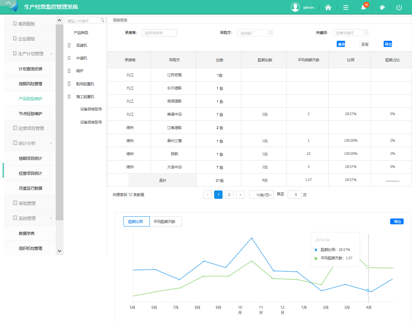
Task: Collapse the 生产计划管理 sidebar section
Action: coord(31,54)
